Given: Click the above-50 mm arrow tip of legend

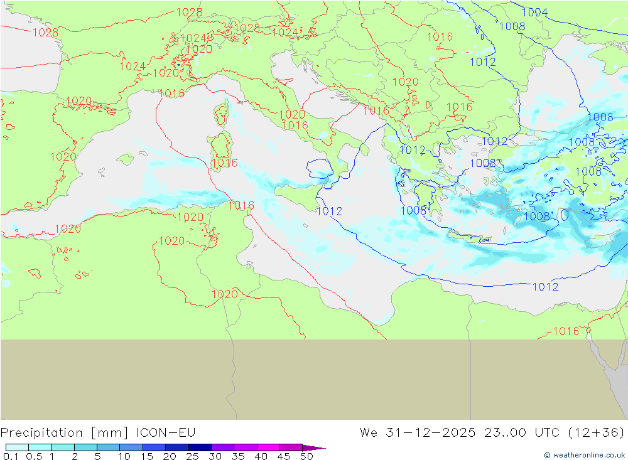Looking at the screenshot, I should (x=313, y=447).
